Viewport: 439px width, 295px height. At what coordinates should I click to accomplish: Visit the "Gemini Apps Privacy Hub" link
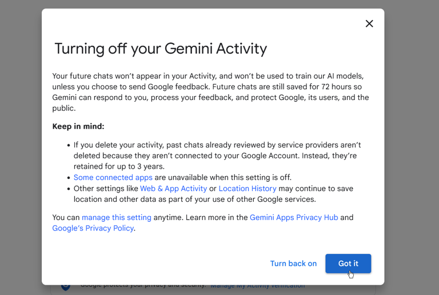pyautogui.click(x=294, y=217)
